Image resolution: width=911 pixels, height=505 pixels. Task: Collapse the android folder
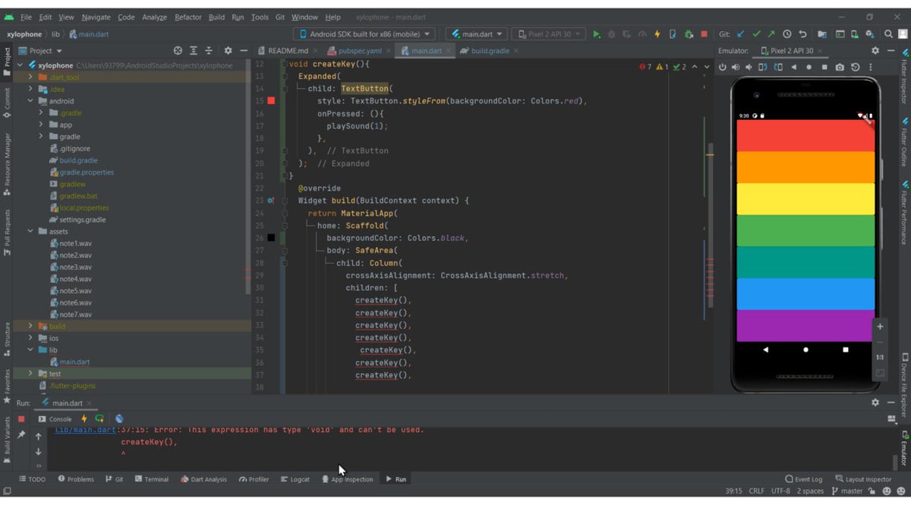31,101
